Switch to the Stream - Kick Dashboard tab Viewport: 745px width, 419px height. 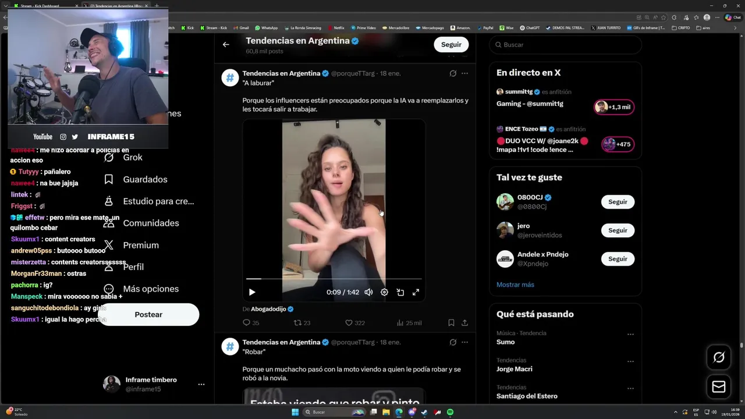pyautogui.click(x=44, y=6)
